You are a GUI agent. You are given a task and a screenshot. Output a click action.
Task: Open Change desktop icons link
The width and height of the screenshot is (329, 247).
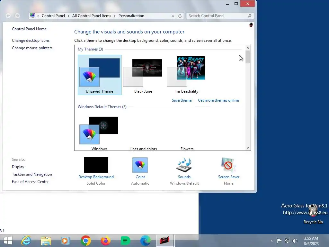(31, 41)
